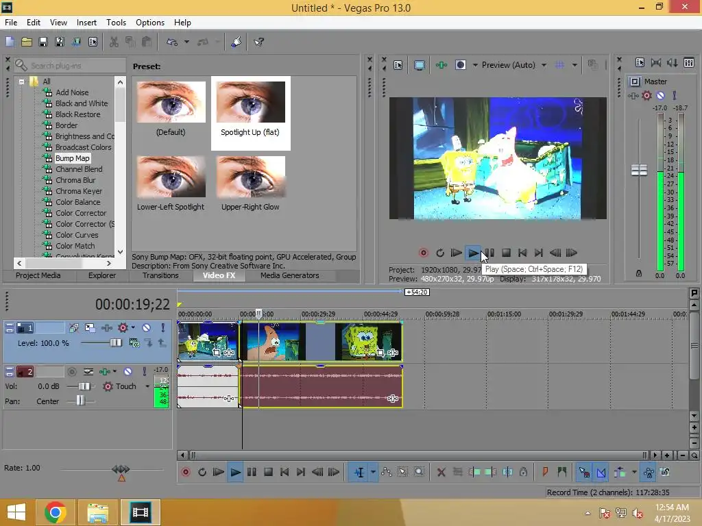Insert Marker with orange flag icon

click(545, 472)
